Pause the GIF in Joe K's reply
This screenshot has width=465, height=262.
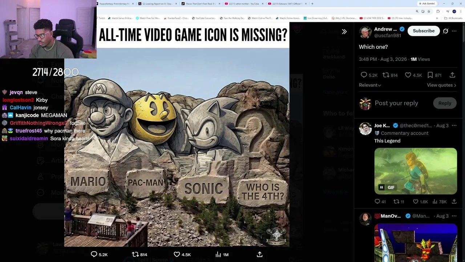381,187
